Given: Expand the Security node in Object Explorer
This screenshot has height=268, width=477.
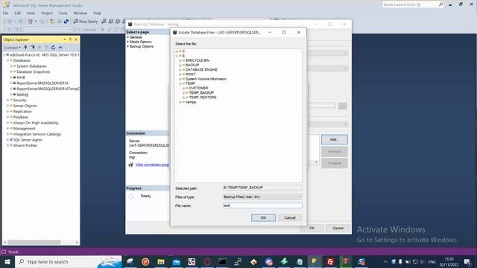Looking at the screenshot, I should pyautogui.click(x=7, y=100).
